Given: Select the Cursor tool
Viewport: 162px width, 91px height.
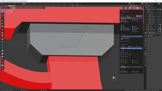Looking at the screenshot, I should point(3,14).
